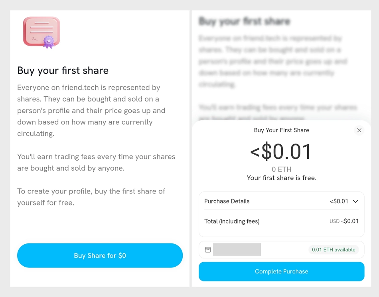Viewport: 379px width, 297px height.
Task: Click Complete Purchase
Action: (x=281, y=271)
